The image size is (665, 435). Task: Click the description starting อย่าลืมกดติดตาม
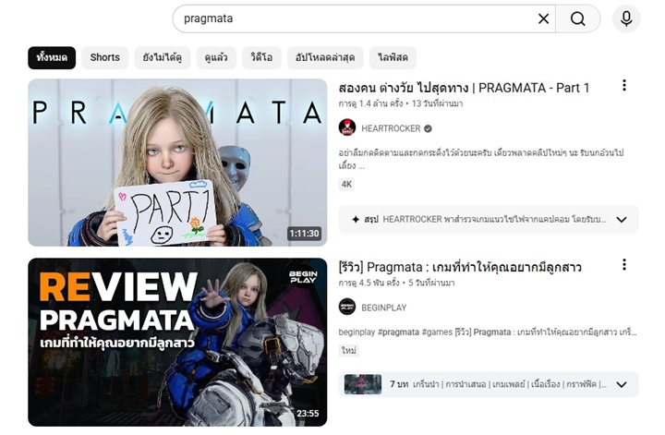481,159
